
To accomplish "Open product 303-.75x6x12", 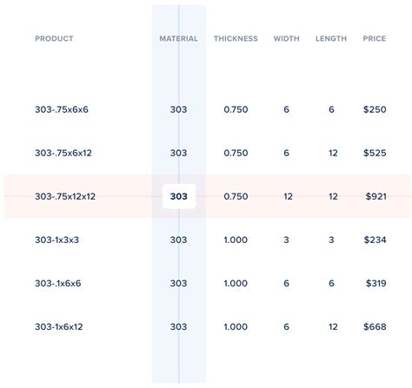I will (63, 153).
